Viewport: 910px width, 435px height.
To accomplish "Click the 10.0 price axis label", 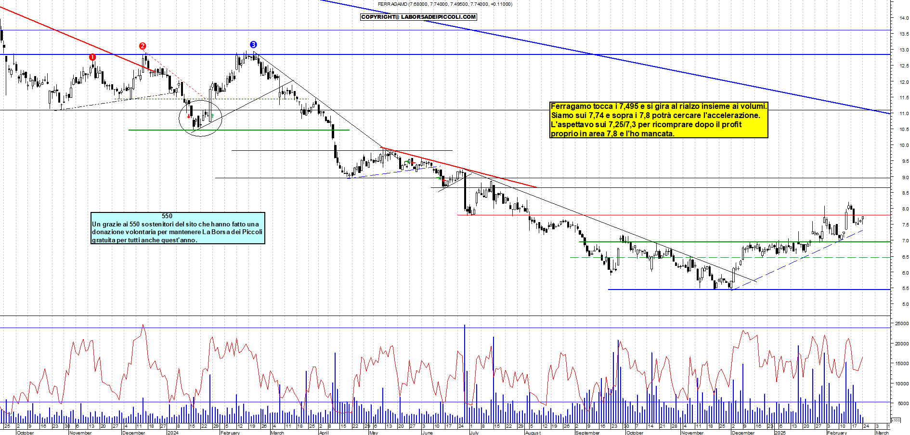I will (x=904, y=145).
